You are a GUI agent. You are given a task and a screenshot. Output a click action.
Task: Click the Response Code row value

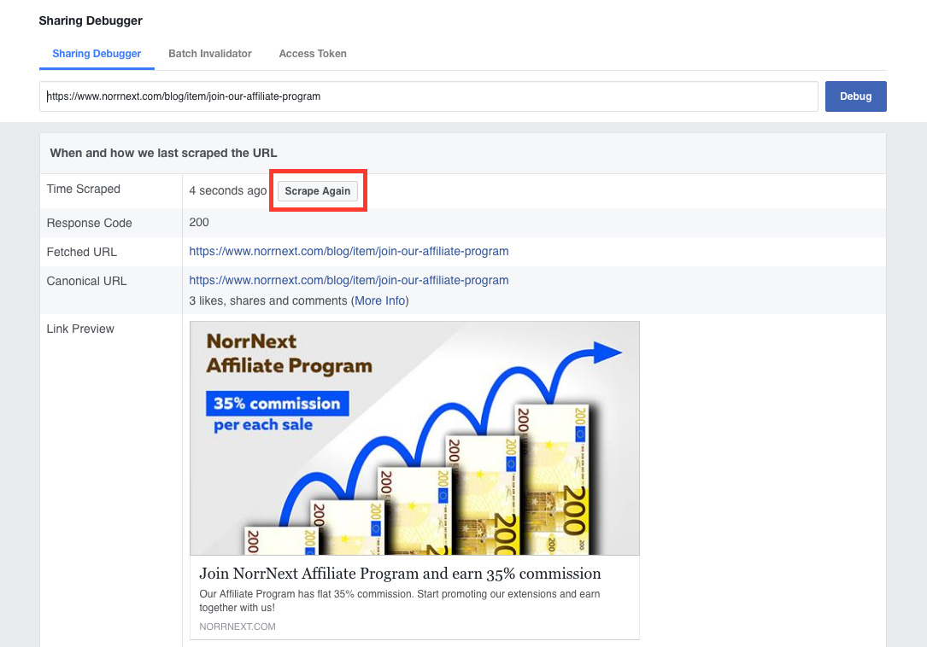tap(198, 222)
